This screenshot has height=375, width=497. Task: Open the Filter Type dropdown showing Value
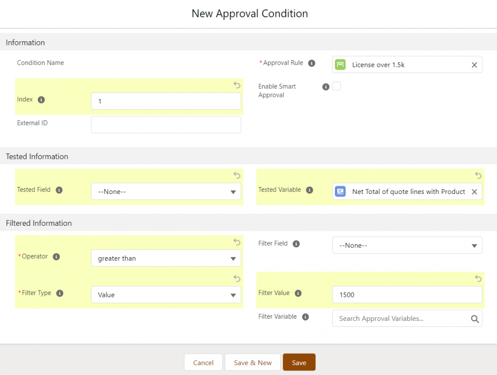(166, 295)
